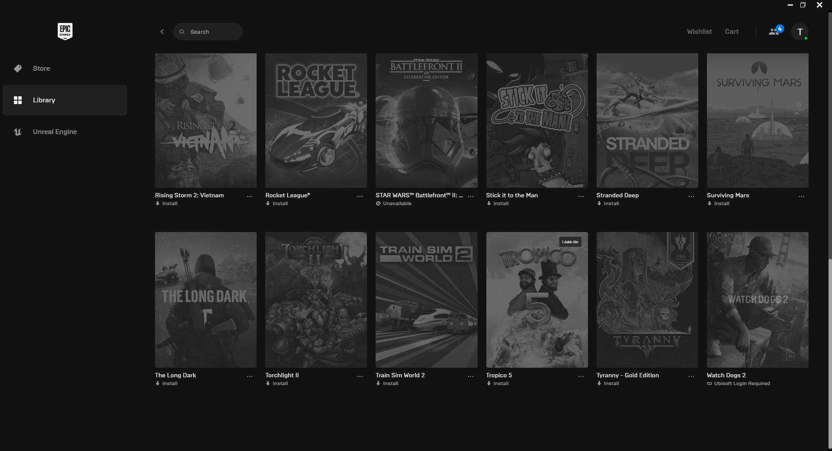Select the Surviving Mars cover art
The height and width of the screenshot is (451, 832).
click(758, 121)
